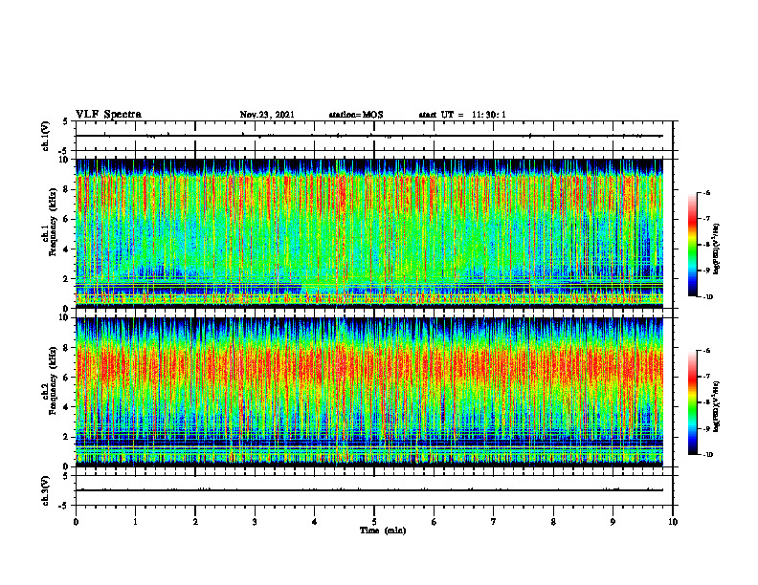Click the "8" tick on the Time axis
Viewport: 758px width, 585px height.
tap(553, 522)
